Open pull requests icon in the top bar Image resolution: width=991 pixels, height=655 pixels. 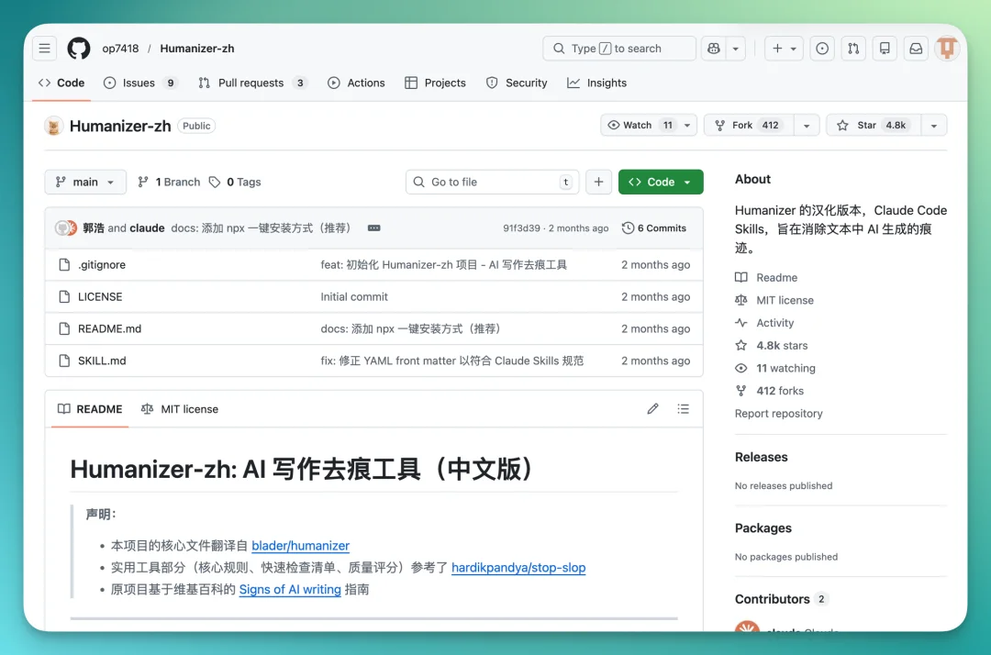click(x=853, y=48)
